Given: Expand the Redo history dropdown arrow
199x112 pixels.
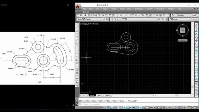Looking at the screenshot, I should (x=129, y=15).
